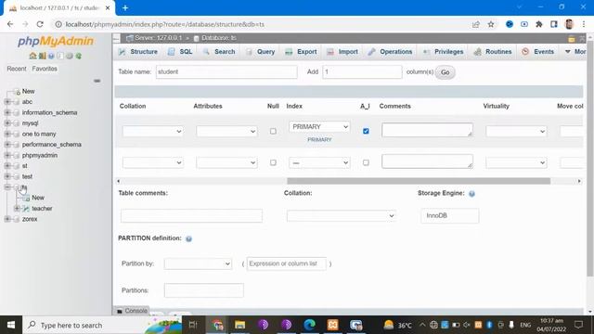This screenshot has width=594, height=334.
Task: Open the Console bar
Action: (132, 311)
